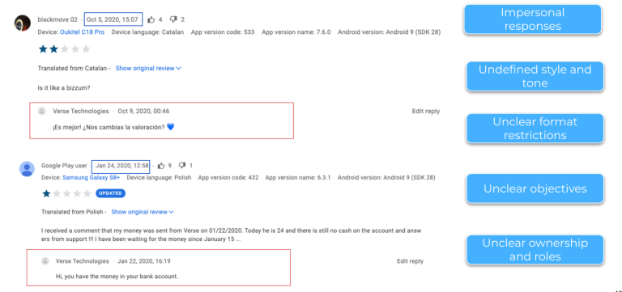This screenshot has height=292, width=622.
Task: Click Verse Technologies avatar on Spanish reply
Action: [x=41, y=111]
